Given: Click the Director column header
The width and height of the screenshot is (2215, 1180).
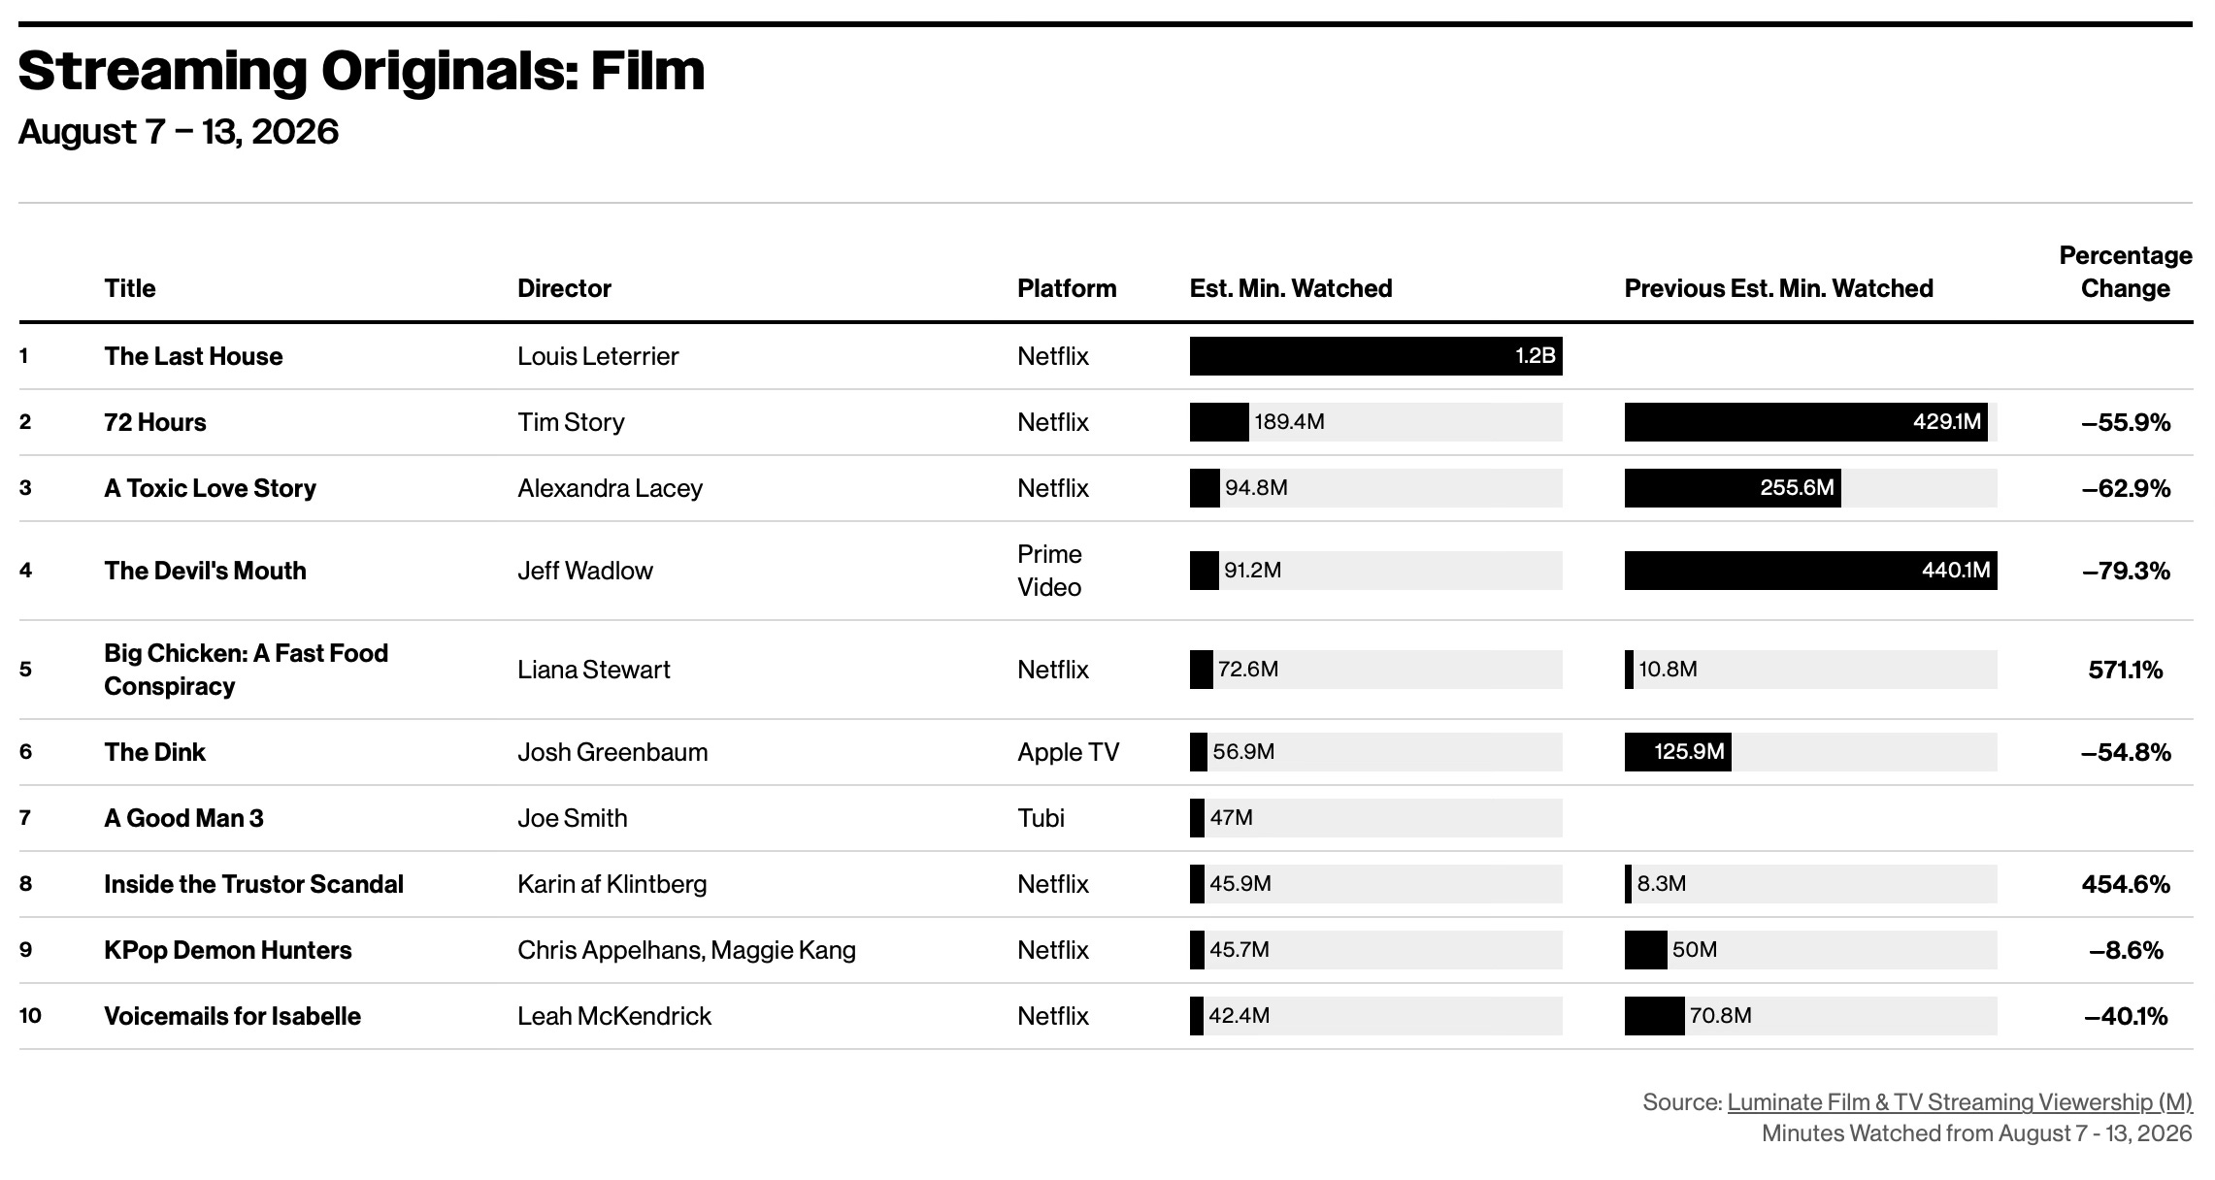Looking at the screenshot, I should [x=564, y=288].
